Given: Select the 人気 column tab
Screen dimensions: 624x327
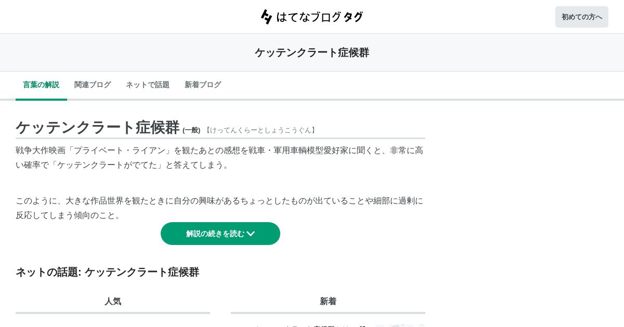Looking at the screenshot, I should (x=113, y=302).
